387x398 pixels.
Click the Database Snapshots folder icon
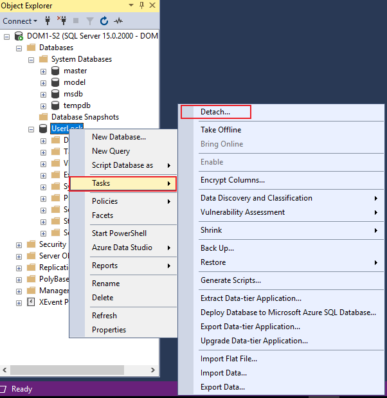coord(44,117)
